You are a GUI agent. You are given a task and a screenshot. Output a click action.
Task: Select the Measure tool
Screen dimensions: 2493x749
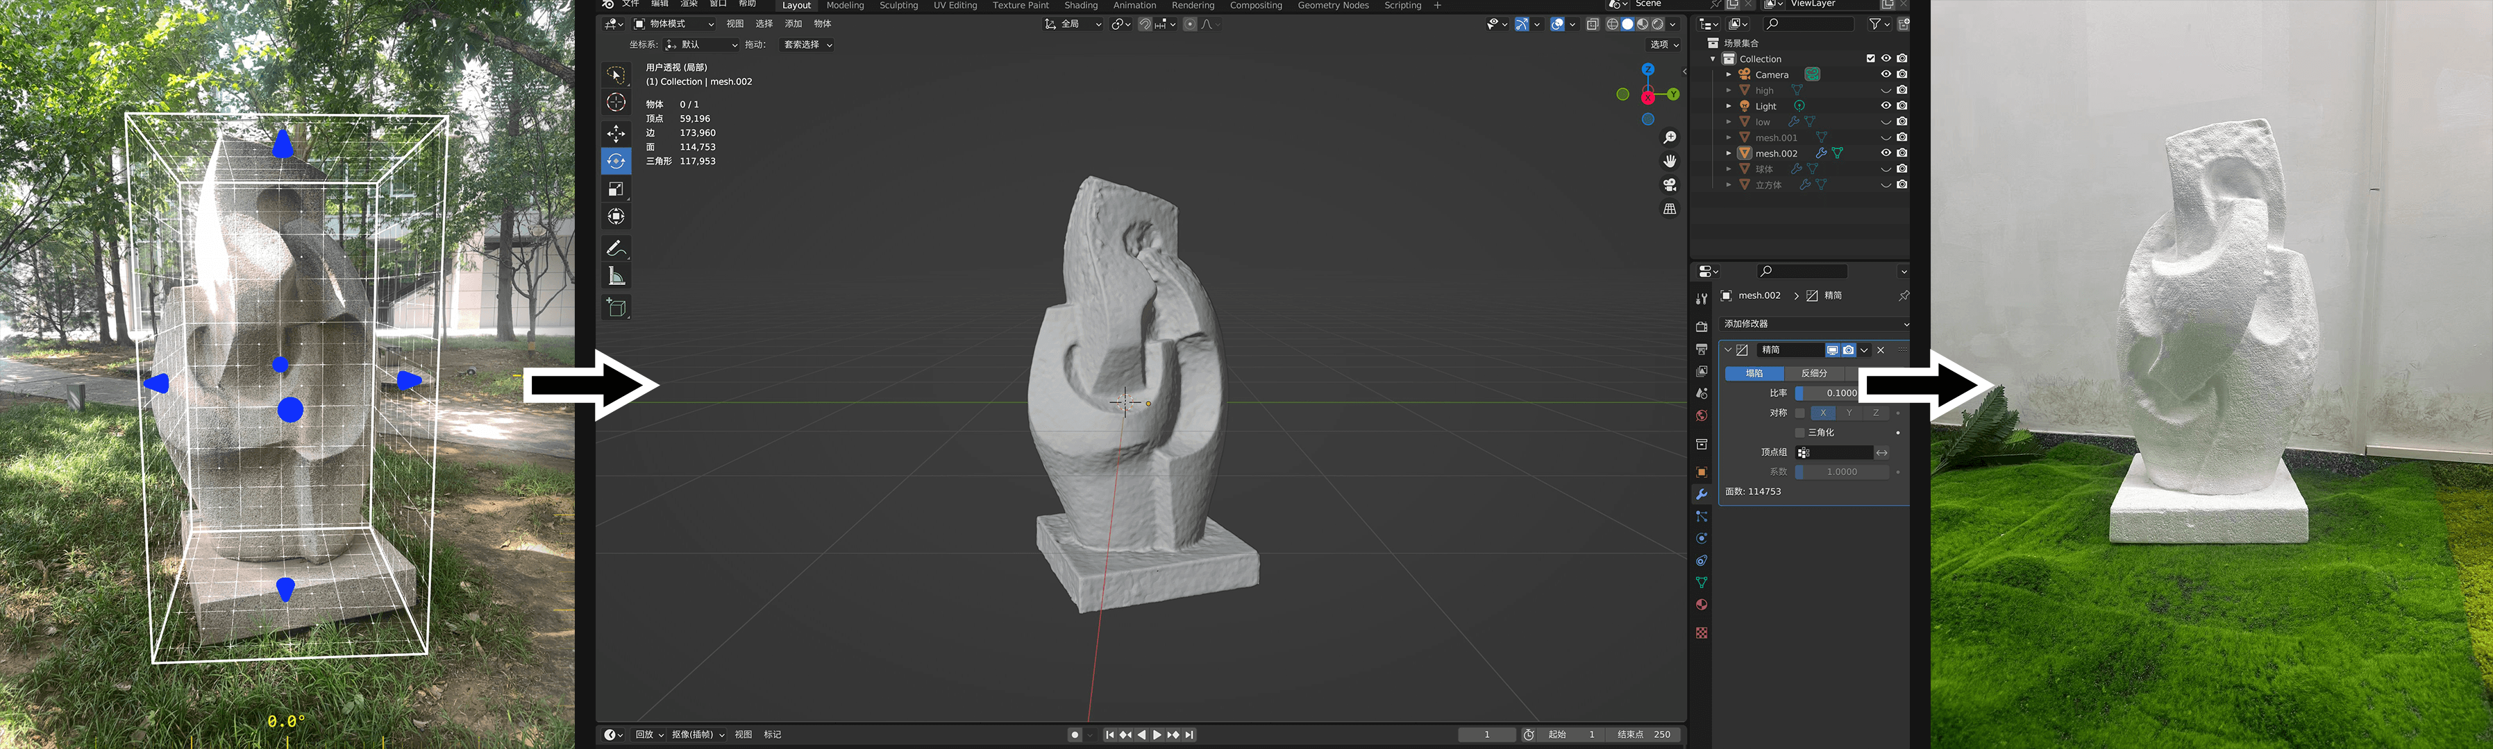click(x=616, y=277)
